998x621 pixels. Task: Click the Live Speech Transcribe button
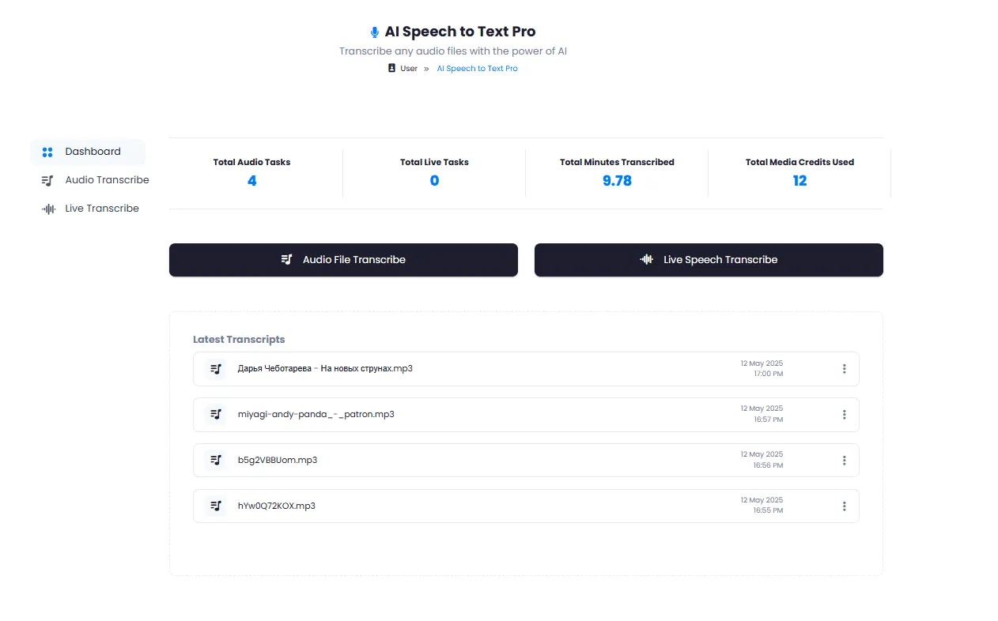[709, 260]
